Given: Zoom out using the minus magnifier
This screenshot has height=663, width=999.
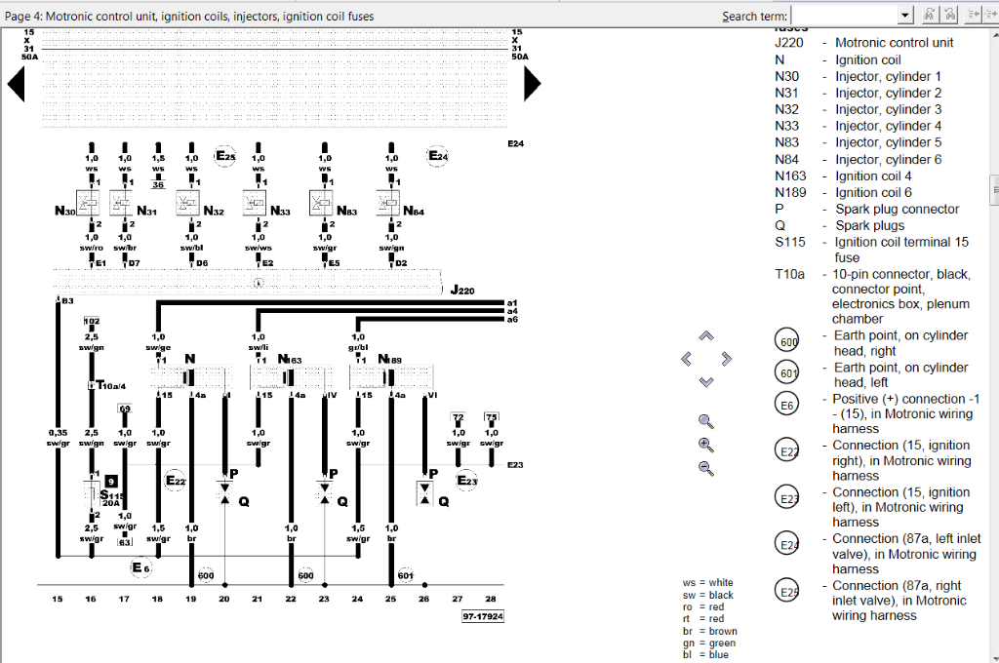Looking at the screenshot, I should [x=706, y=468].
